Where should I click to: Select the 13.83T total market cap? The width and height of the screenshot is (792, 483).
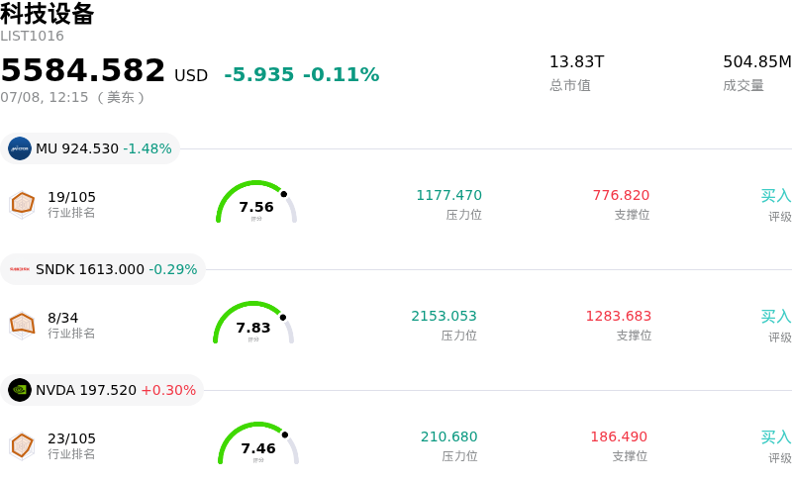coord(577,61)
